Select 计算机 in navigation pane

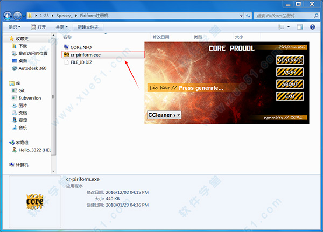[22, 165]
